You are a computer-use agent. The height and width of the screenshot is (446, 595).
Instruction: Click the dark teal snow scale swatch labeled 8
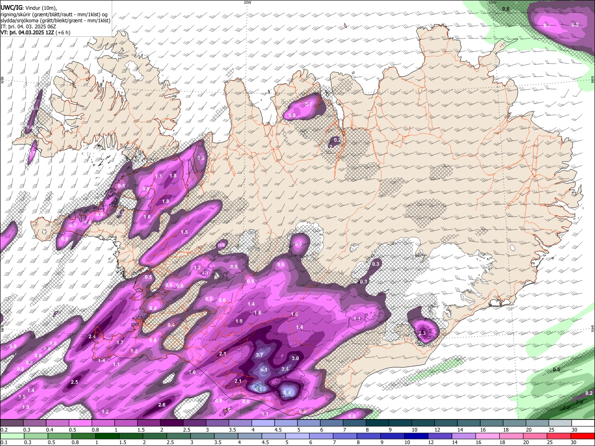coord(377,423)
